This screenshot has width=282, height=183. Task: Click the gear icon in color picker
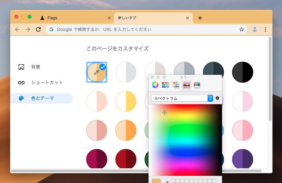pos(217,98)
